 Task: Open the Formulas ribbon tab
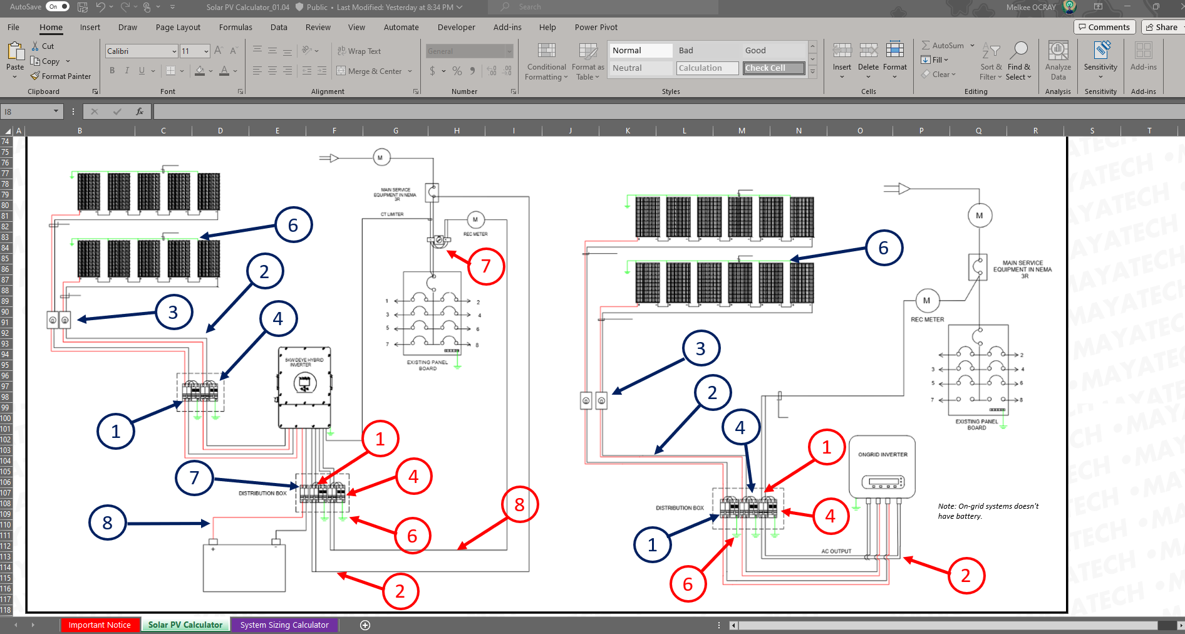(235, 28)
